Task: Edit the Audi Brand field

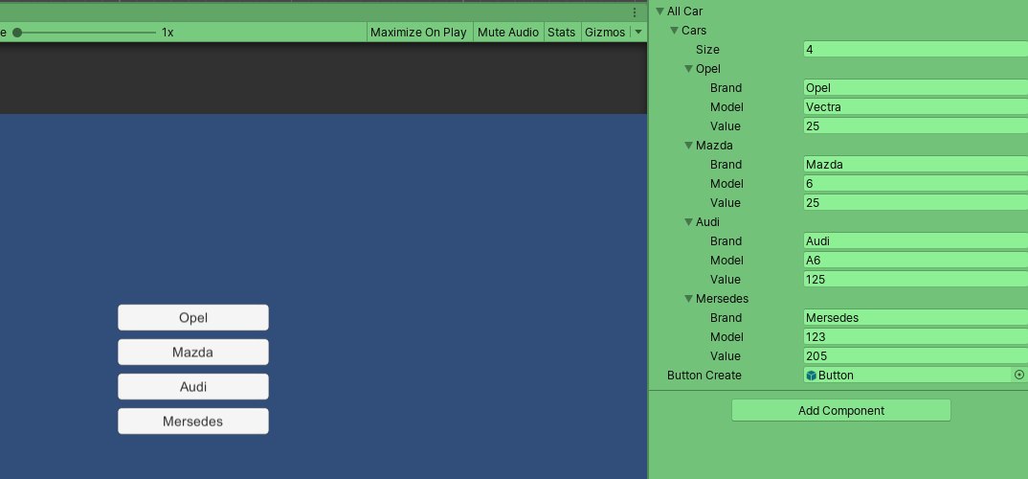Action: [915, 240]
